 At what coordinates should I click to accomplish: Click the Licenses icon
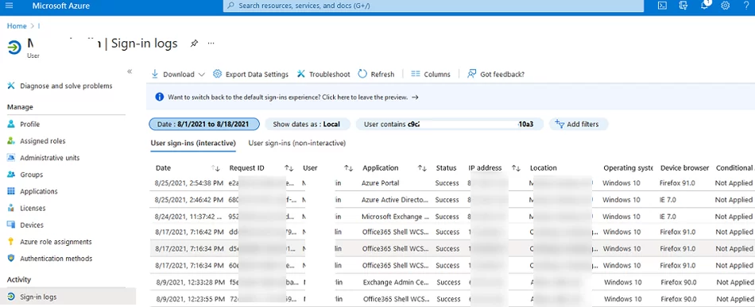pos(11,208)
